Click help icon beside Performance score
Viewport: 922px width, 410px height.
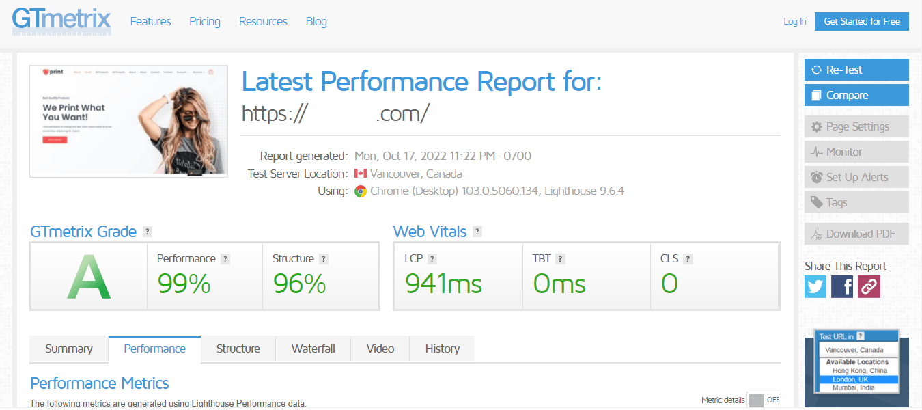tap(225, 259)
